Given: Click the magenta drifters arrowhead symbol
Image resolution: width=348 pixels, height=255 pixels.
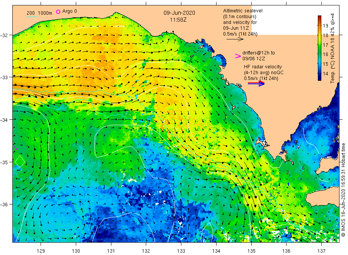Looking at the screenshot, I should click(x=238, y=56).
